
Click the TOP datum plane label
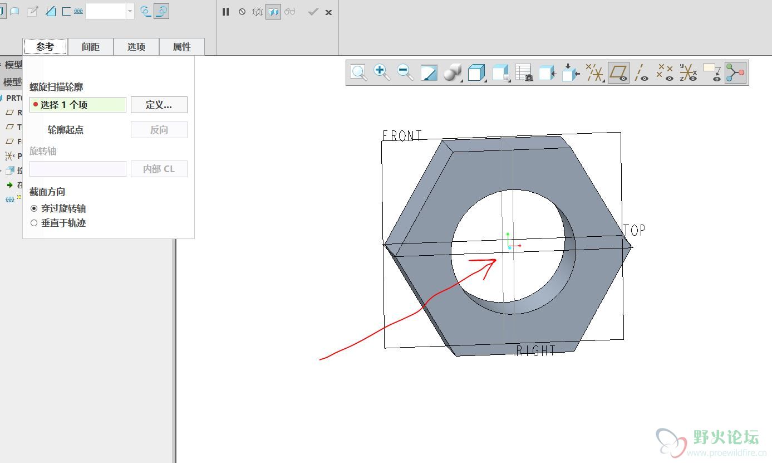tap(635, 230)
